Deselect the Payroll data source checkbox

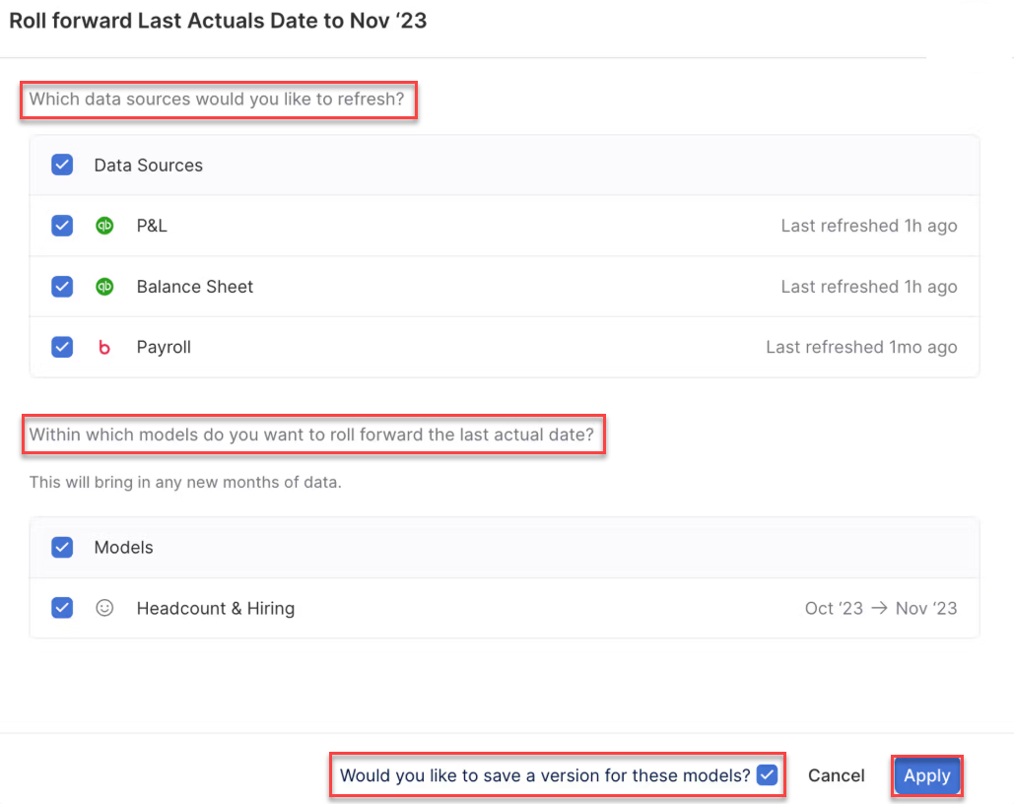pyautogui.click(x=62, y=347)
